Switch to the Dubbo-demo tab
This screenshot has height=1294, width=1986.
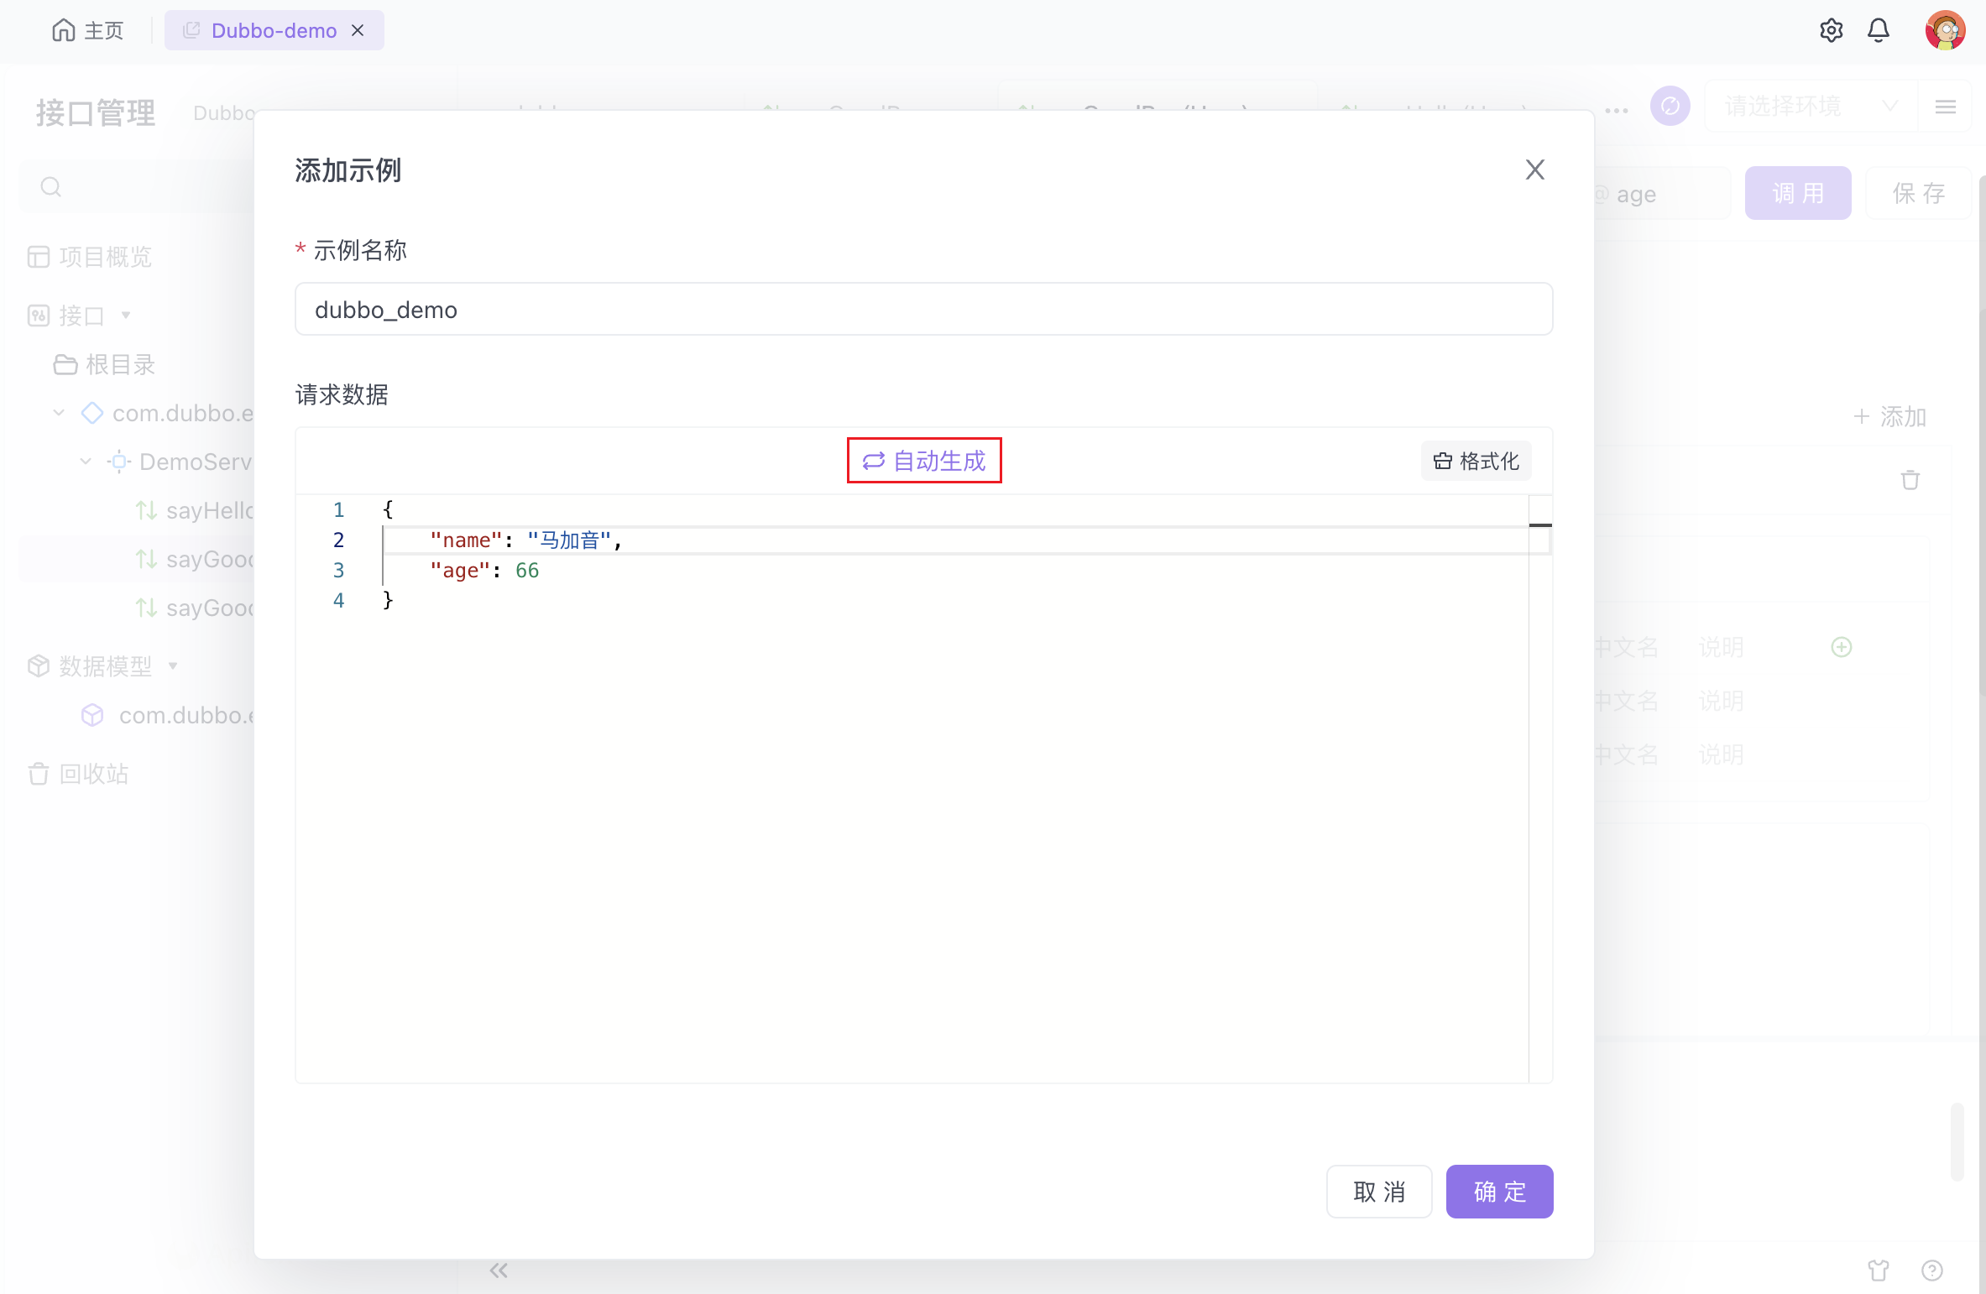point(274,30)
